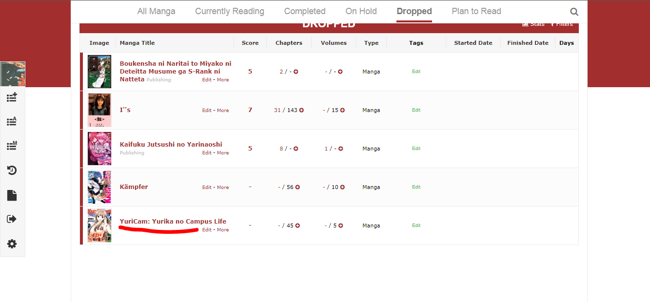Edit tags for Kämpfer
650x302 pixels.
[416, 187]
